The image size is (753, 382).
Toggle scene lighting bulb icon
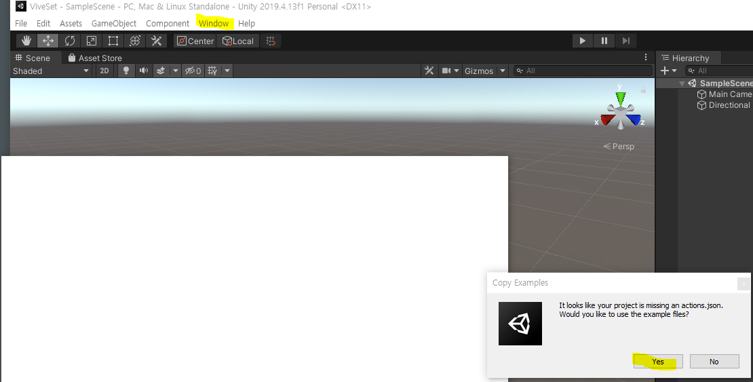[x=125, y=71]
